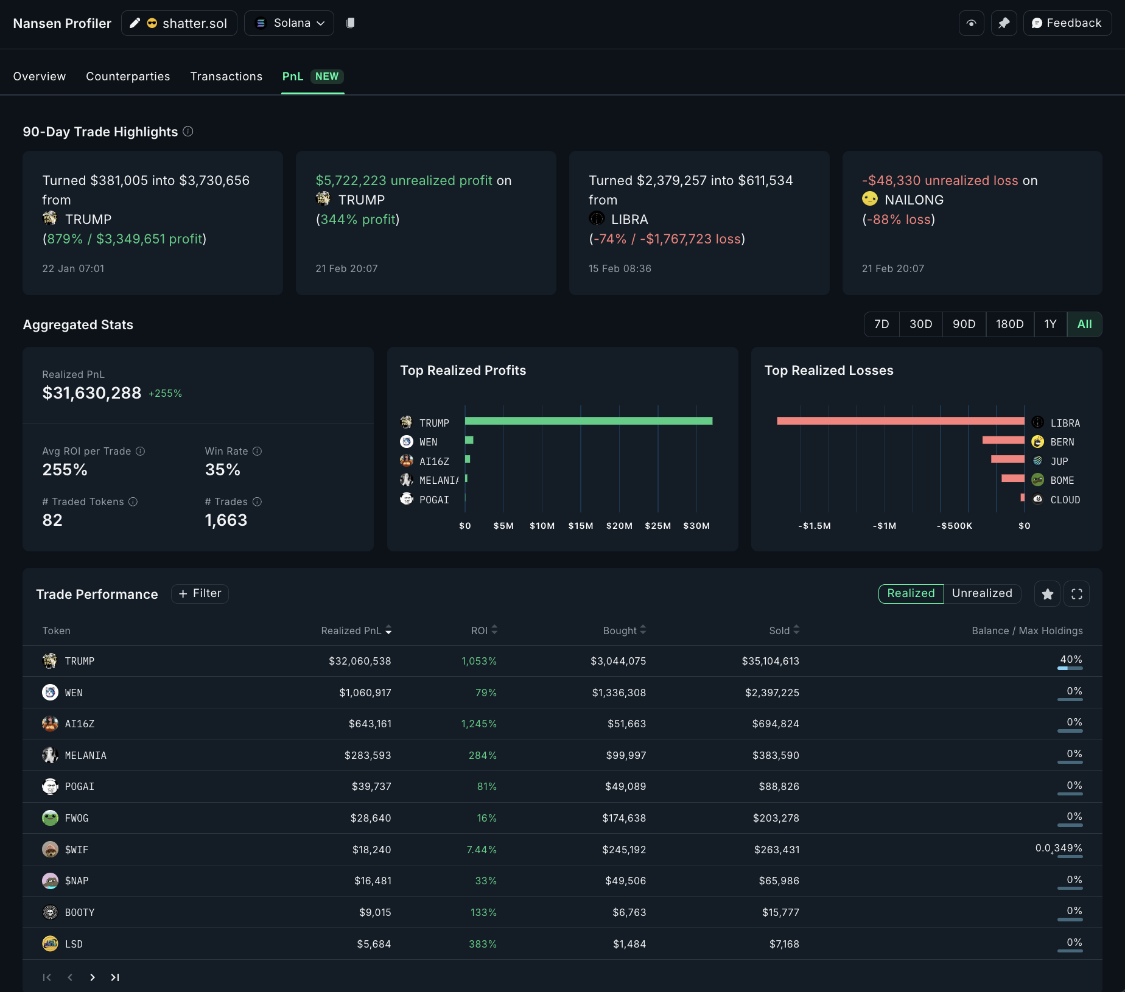
Task: Click the pencil icon to rename shatter.sol
Action: pos(135,23)
